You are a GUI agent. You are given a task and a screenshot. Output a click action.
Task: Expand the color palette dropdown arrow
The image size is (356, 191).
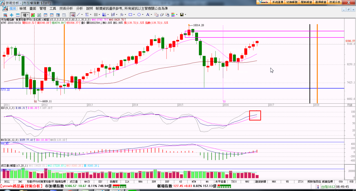[177, 15]
